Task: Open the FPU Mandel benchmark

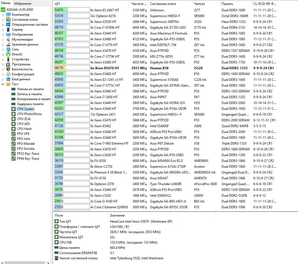Action: (x=26, y=144)
